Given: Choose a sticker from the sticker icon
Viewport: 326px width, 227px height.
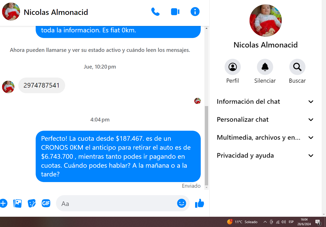Looking at the screenshot, I should (32, 203).
